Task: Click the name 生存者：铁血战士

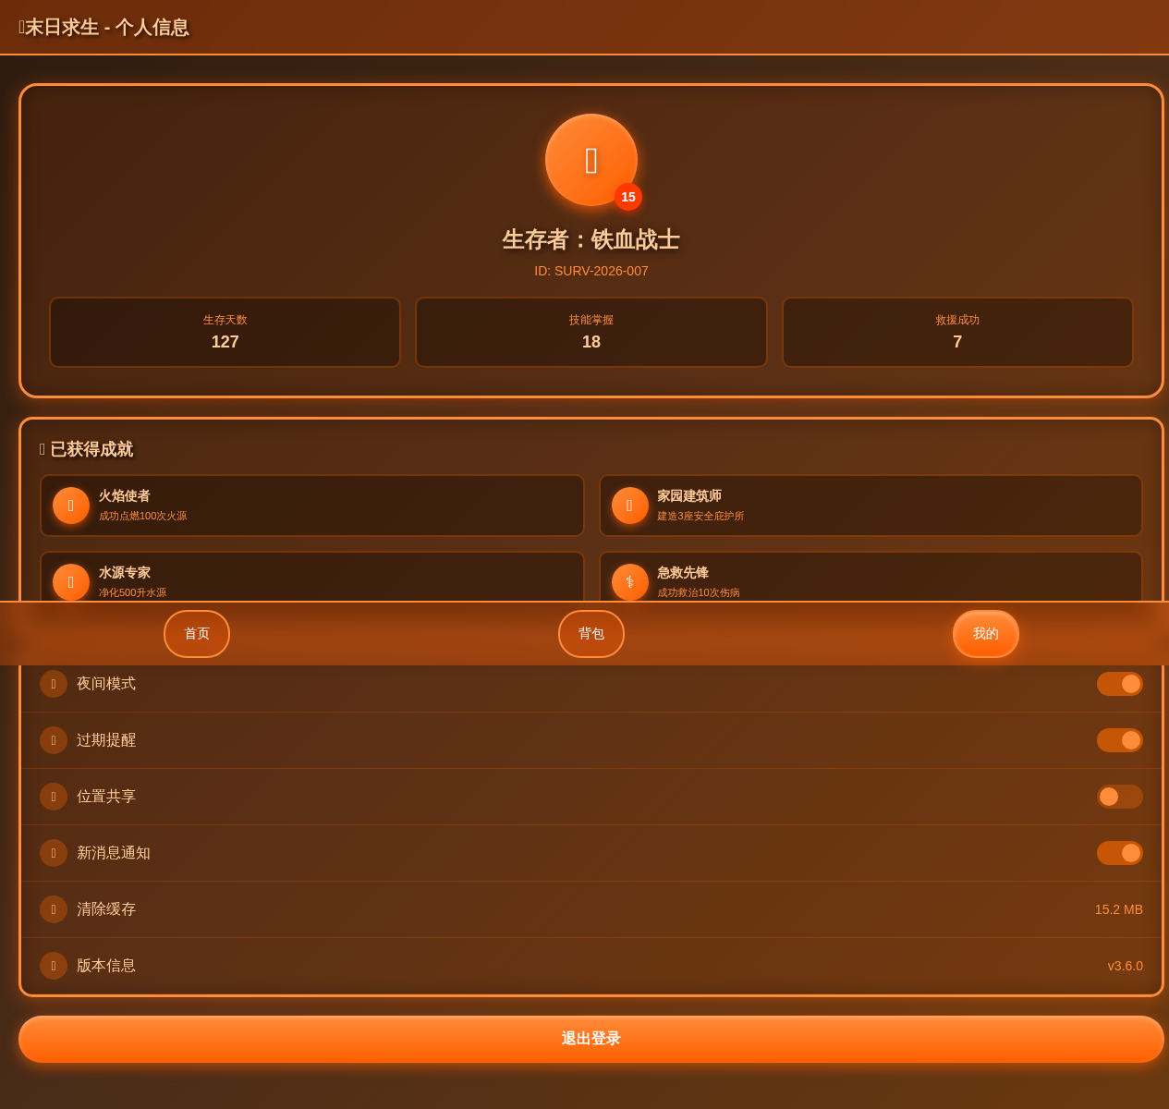Action: 591,239
